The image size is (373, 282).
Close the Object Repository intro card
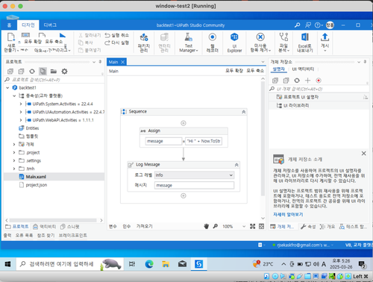[x=363, y=154]
